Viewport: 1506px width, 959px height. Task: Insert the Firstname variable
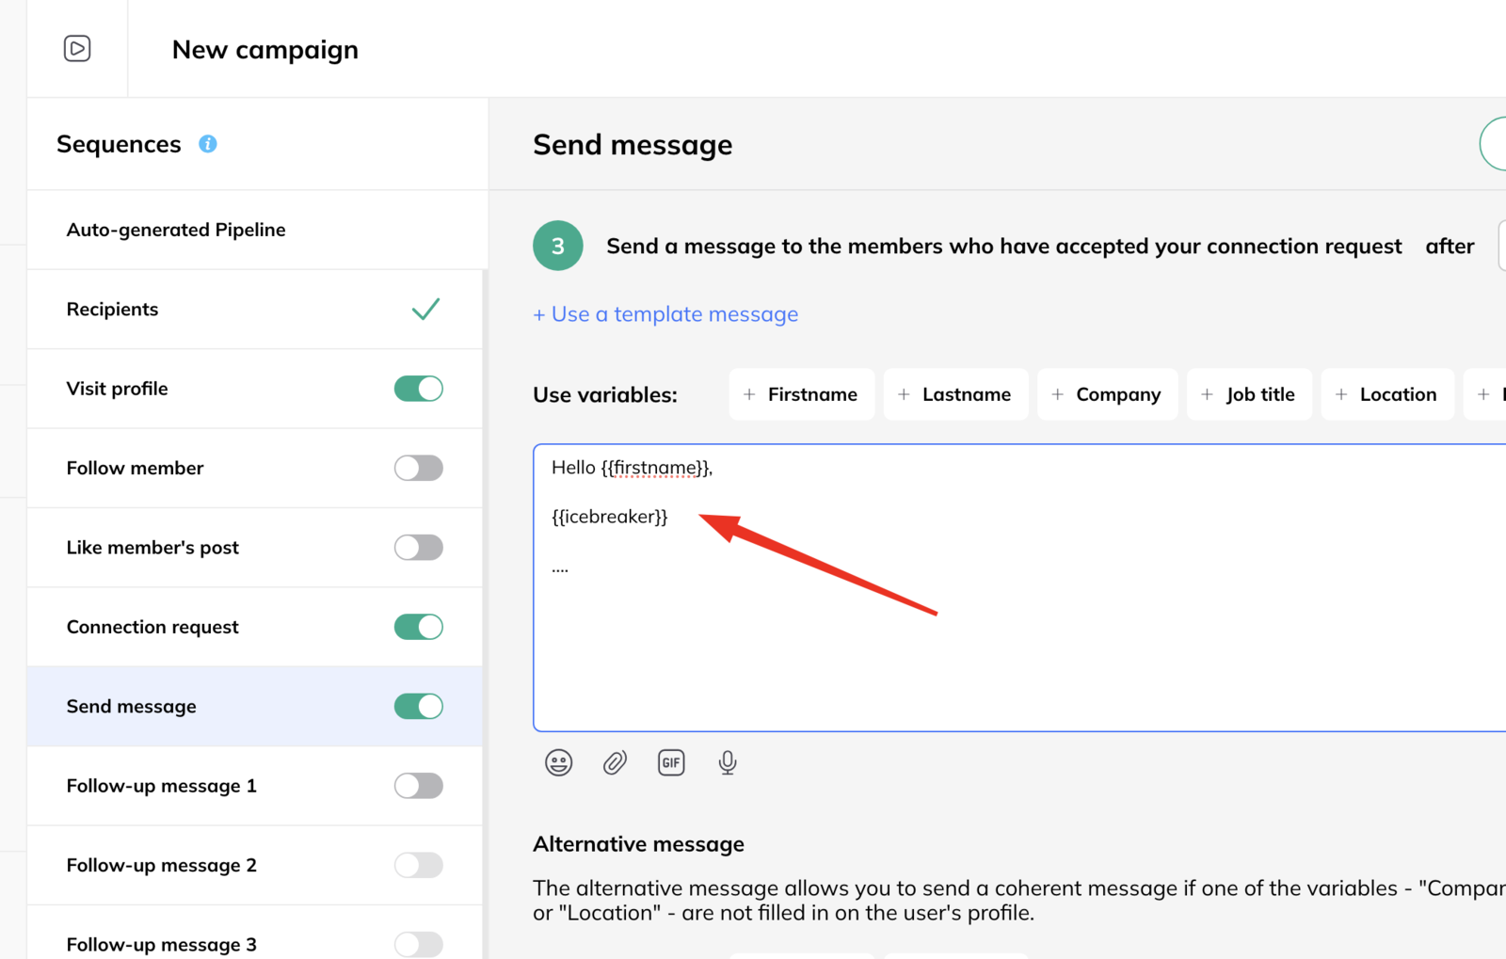click(x=802, y=394)
